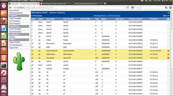Go to Previous page of rows
Screen dimensions: 173x96
(x=37, y=16)
